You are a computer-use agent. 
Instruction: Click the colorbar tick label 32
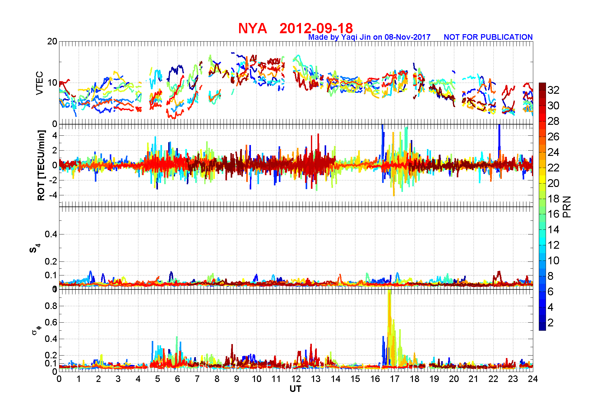point(553,90)
